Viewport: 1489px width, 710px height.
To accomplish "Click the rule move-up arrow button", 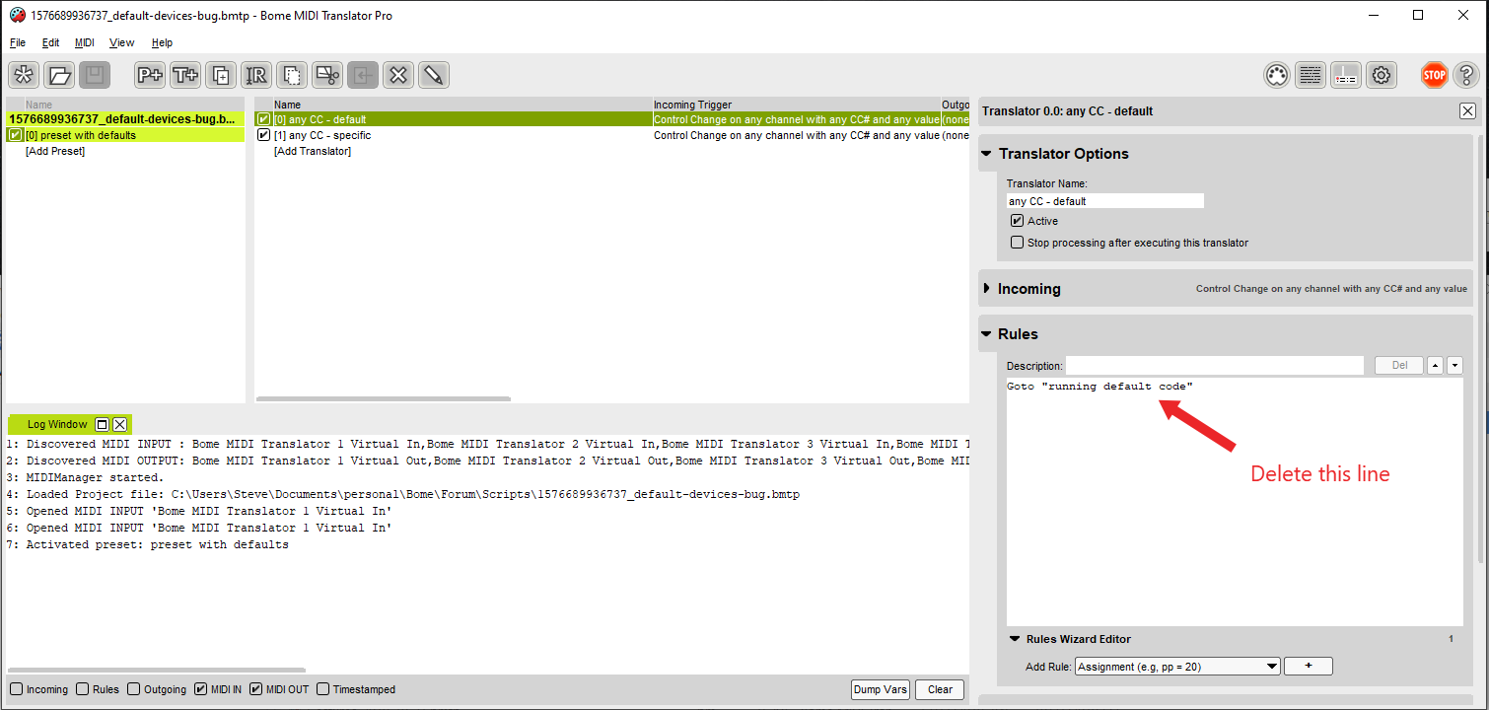I will (1436, 365).
